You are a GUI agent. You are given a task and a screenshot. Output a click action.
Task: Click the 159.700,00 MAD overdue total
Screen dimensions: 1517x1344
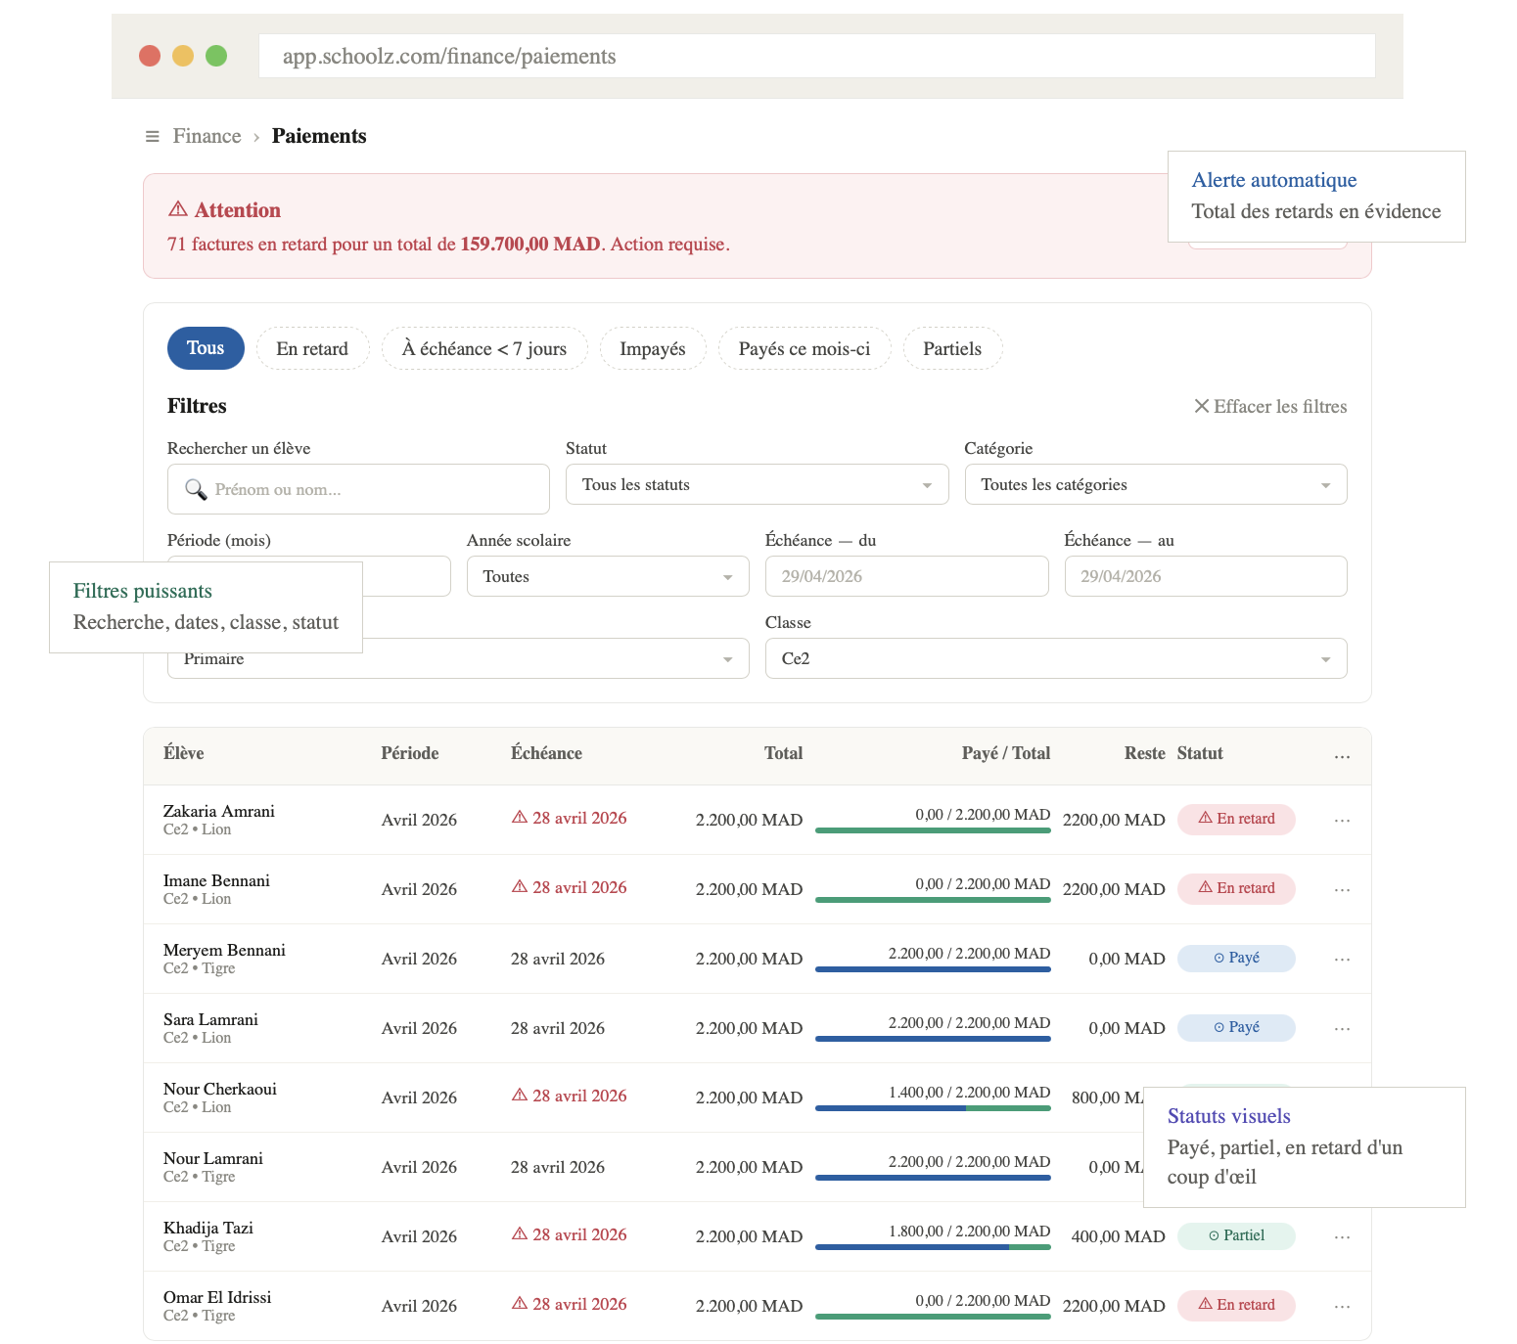click(x=530, y=244)
